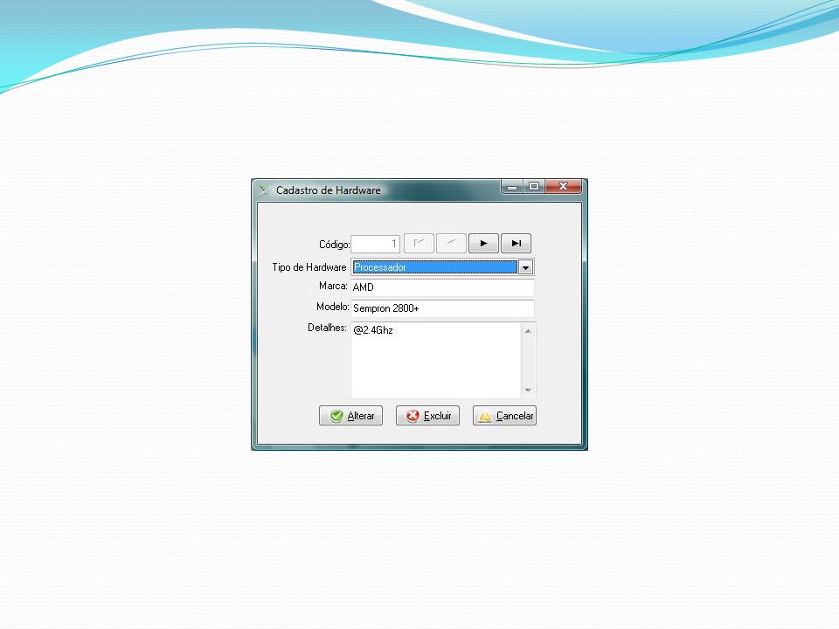Click the Modelo field with Sempron 2800+
The image size is (839, 629).
tap(442, 308)
